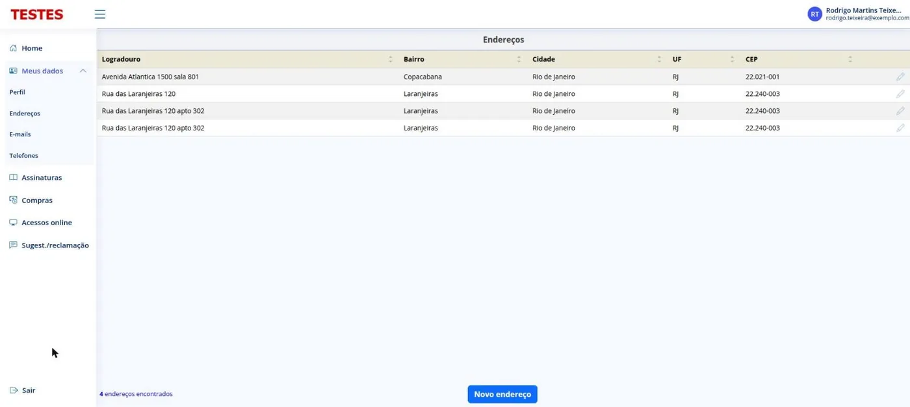Click pencil icon for Rua das Laranjeiras 120
The width and height of the screenshot is (910, 407).
coord(900,93)
